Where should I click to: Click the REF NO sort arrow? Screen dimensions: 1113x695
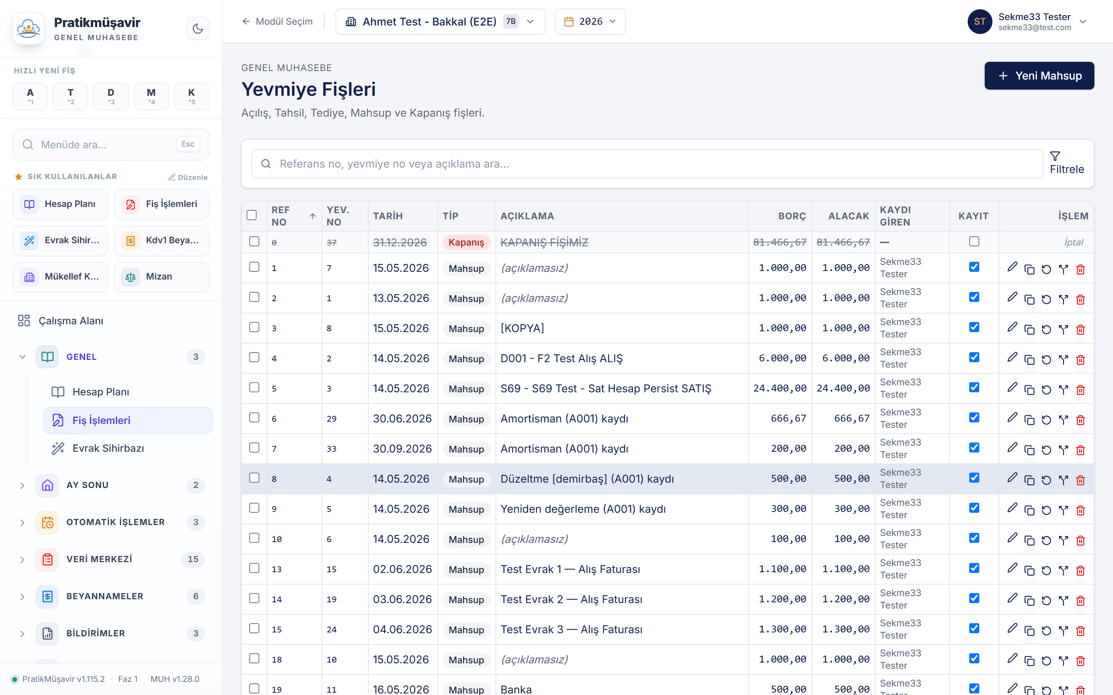(312, 216)
